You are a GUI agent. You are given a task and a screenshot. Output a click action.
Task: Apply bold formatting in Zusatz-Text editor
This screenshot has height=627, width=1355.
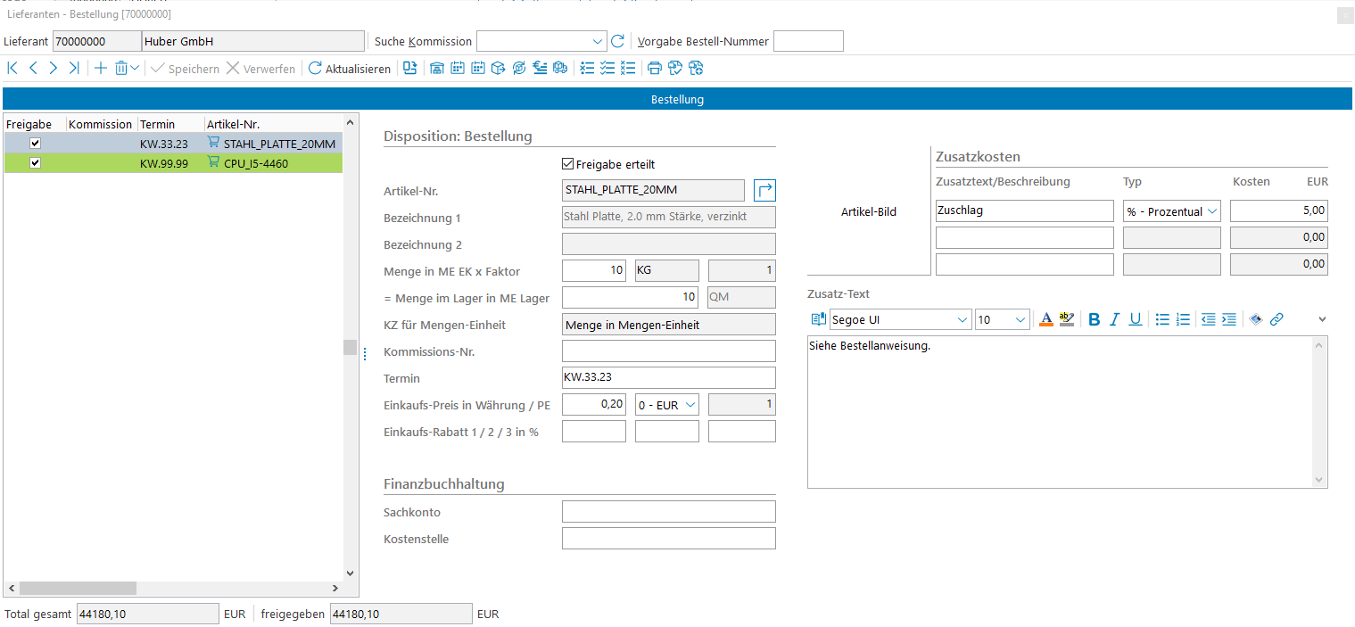(x=1095, y=319)
